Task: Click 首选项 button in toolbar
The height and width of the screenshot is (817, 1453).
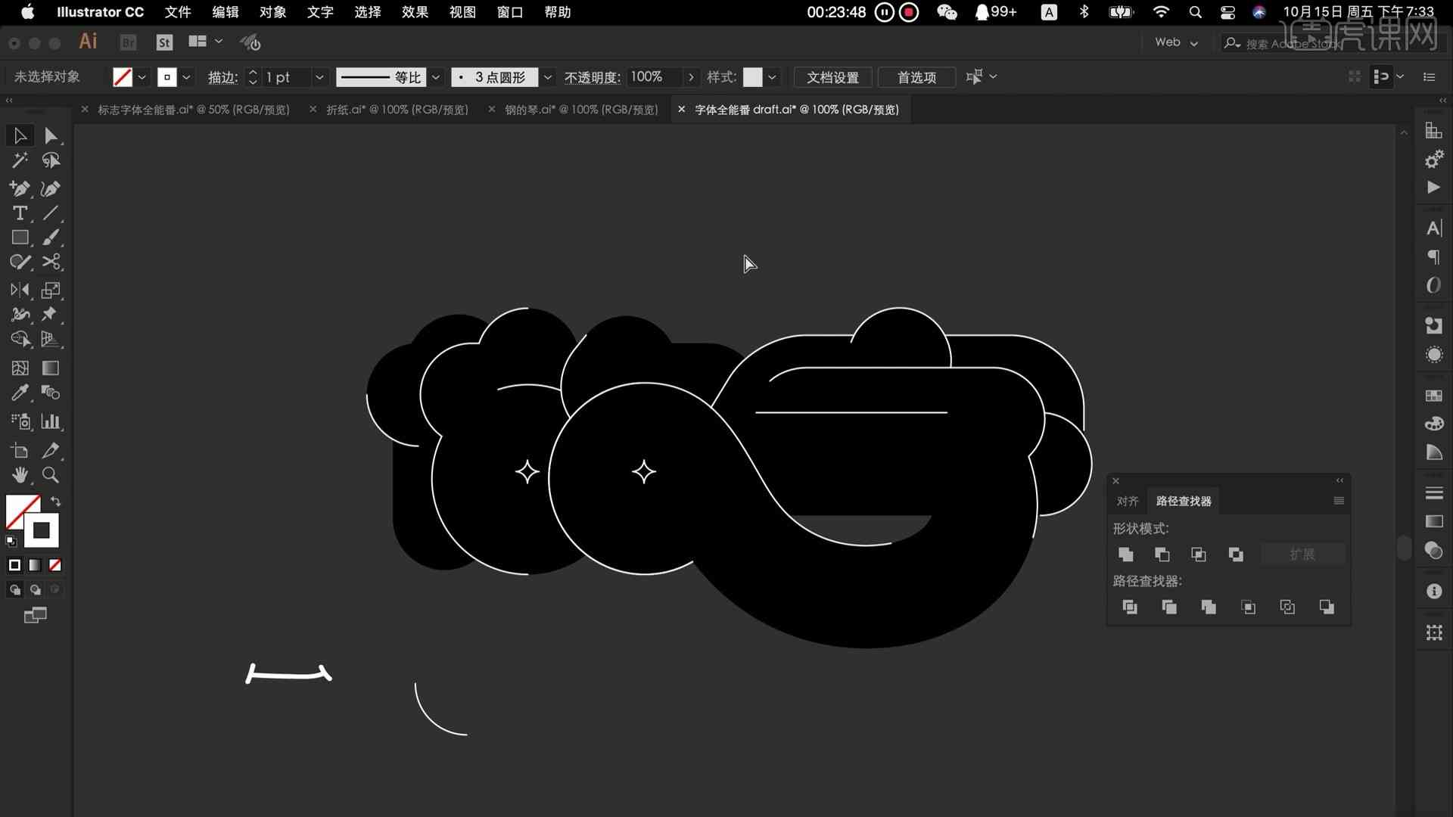Action: (x=915, y=77)
